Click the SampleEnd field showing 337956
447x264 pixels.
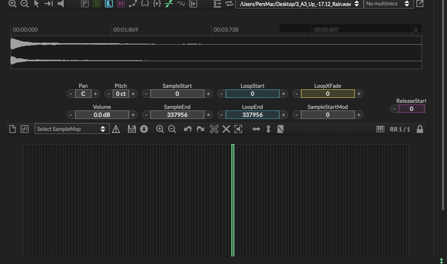pos(177,115)
